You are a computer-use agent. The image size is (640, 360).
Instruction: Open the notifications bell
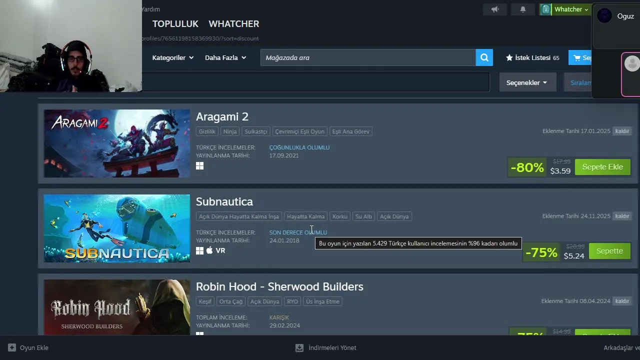pyautogui.click(x=523, y=9)
